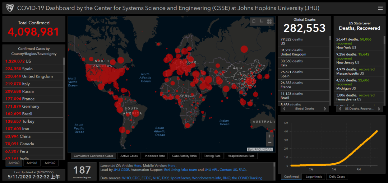Go to next panel beside US Deaths, Recover...
The image size is (388, 183).
379,109
